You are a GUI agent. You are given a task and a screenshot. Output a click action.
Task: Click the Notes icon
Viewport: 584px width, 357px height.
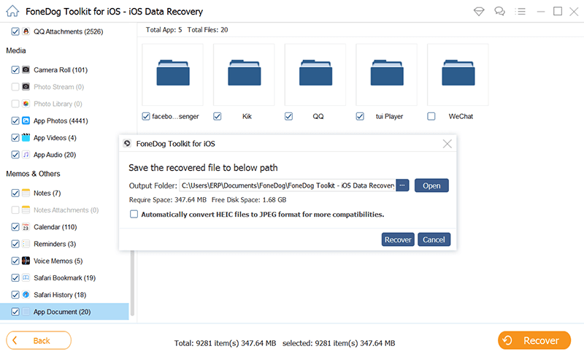coord(26,193)
